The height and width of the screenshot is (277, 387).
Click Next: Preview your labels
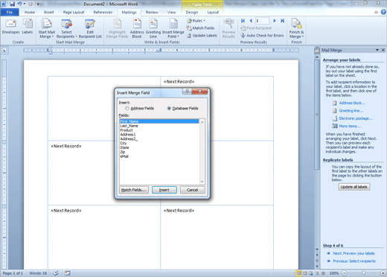(x=354, y=253)
